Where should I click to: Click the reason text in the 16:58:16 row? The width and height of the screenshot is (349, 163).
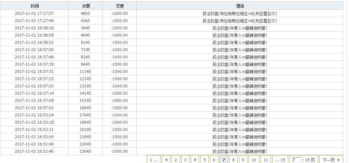(240, 28)
